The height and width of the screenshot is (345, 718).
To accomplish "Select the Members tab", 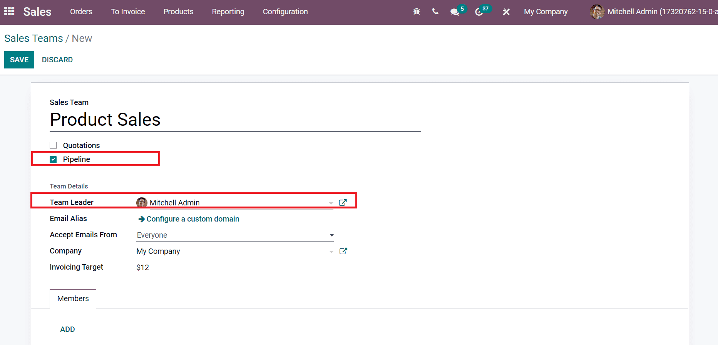I will click(73, 298).
